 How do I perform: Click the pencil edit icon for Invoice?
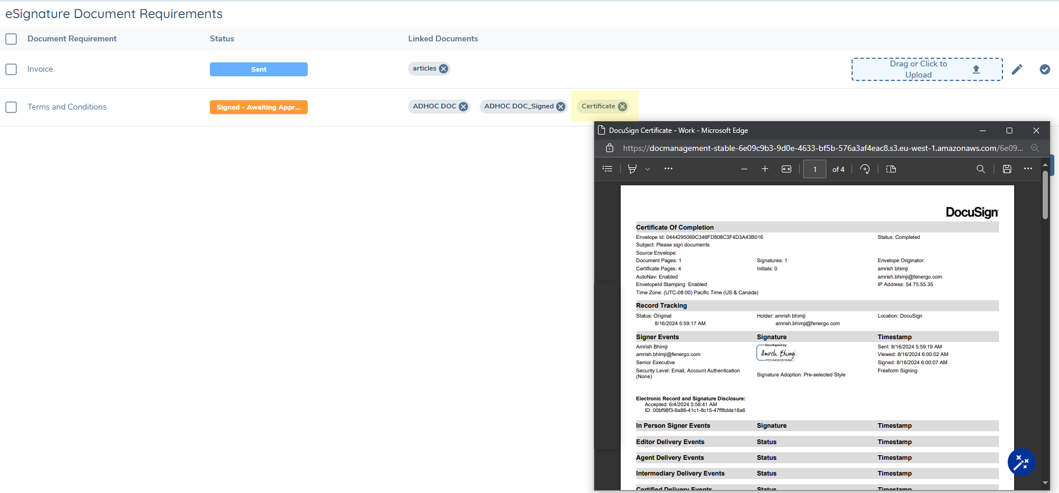[1017, 69]
